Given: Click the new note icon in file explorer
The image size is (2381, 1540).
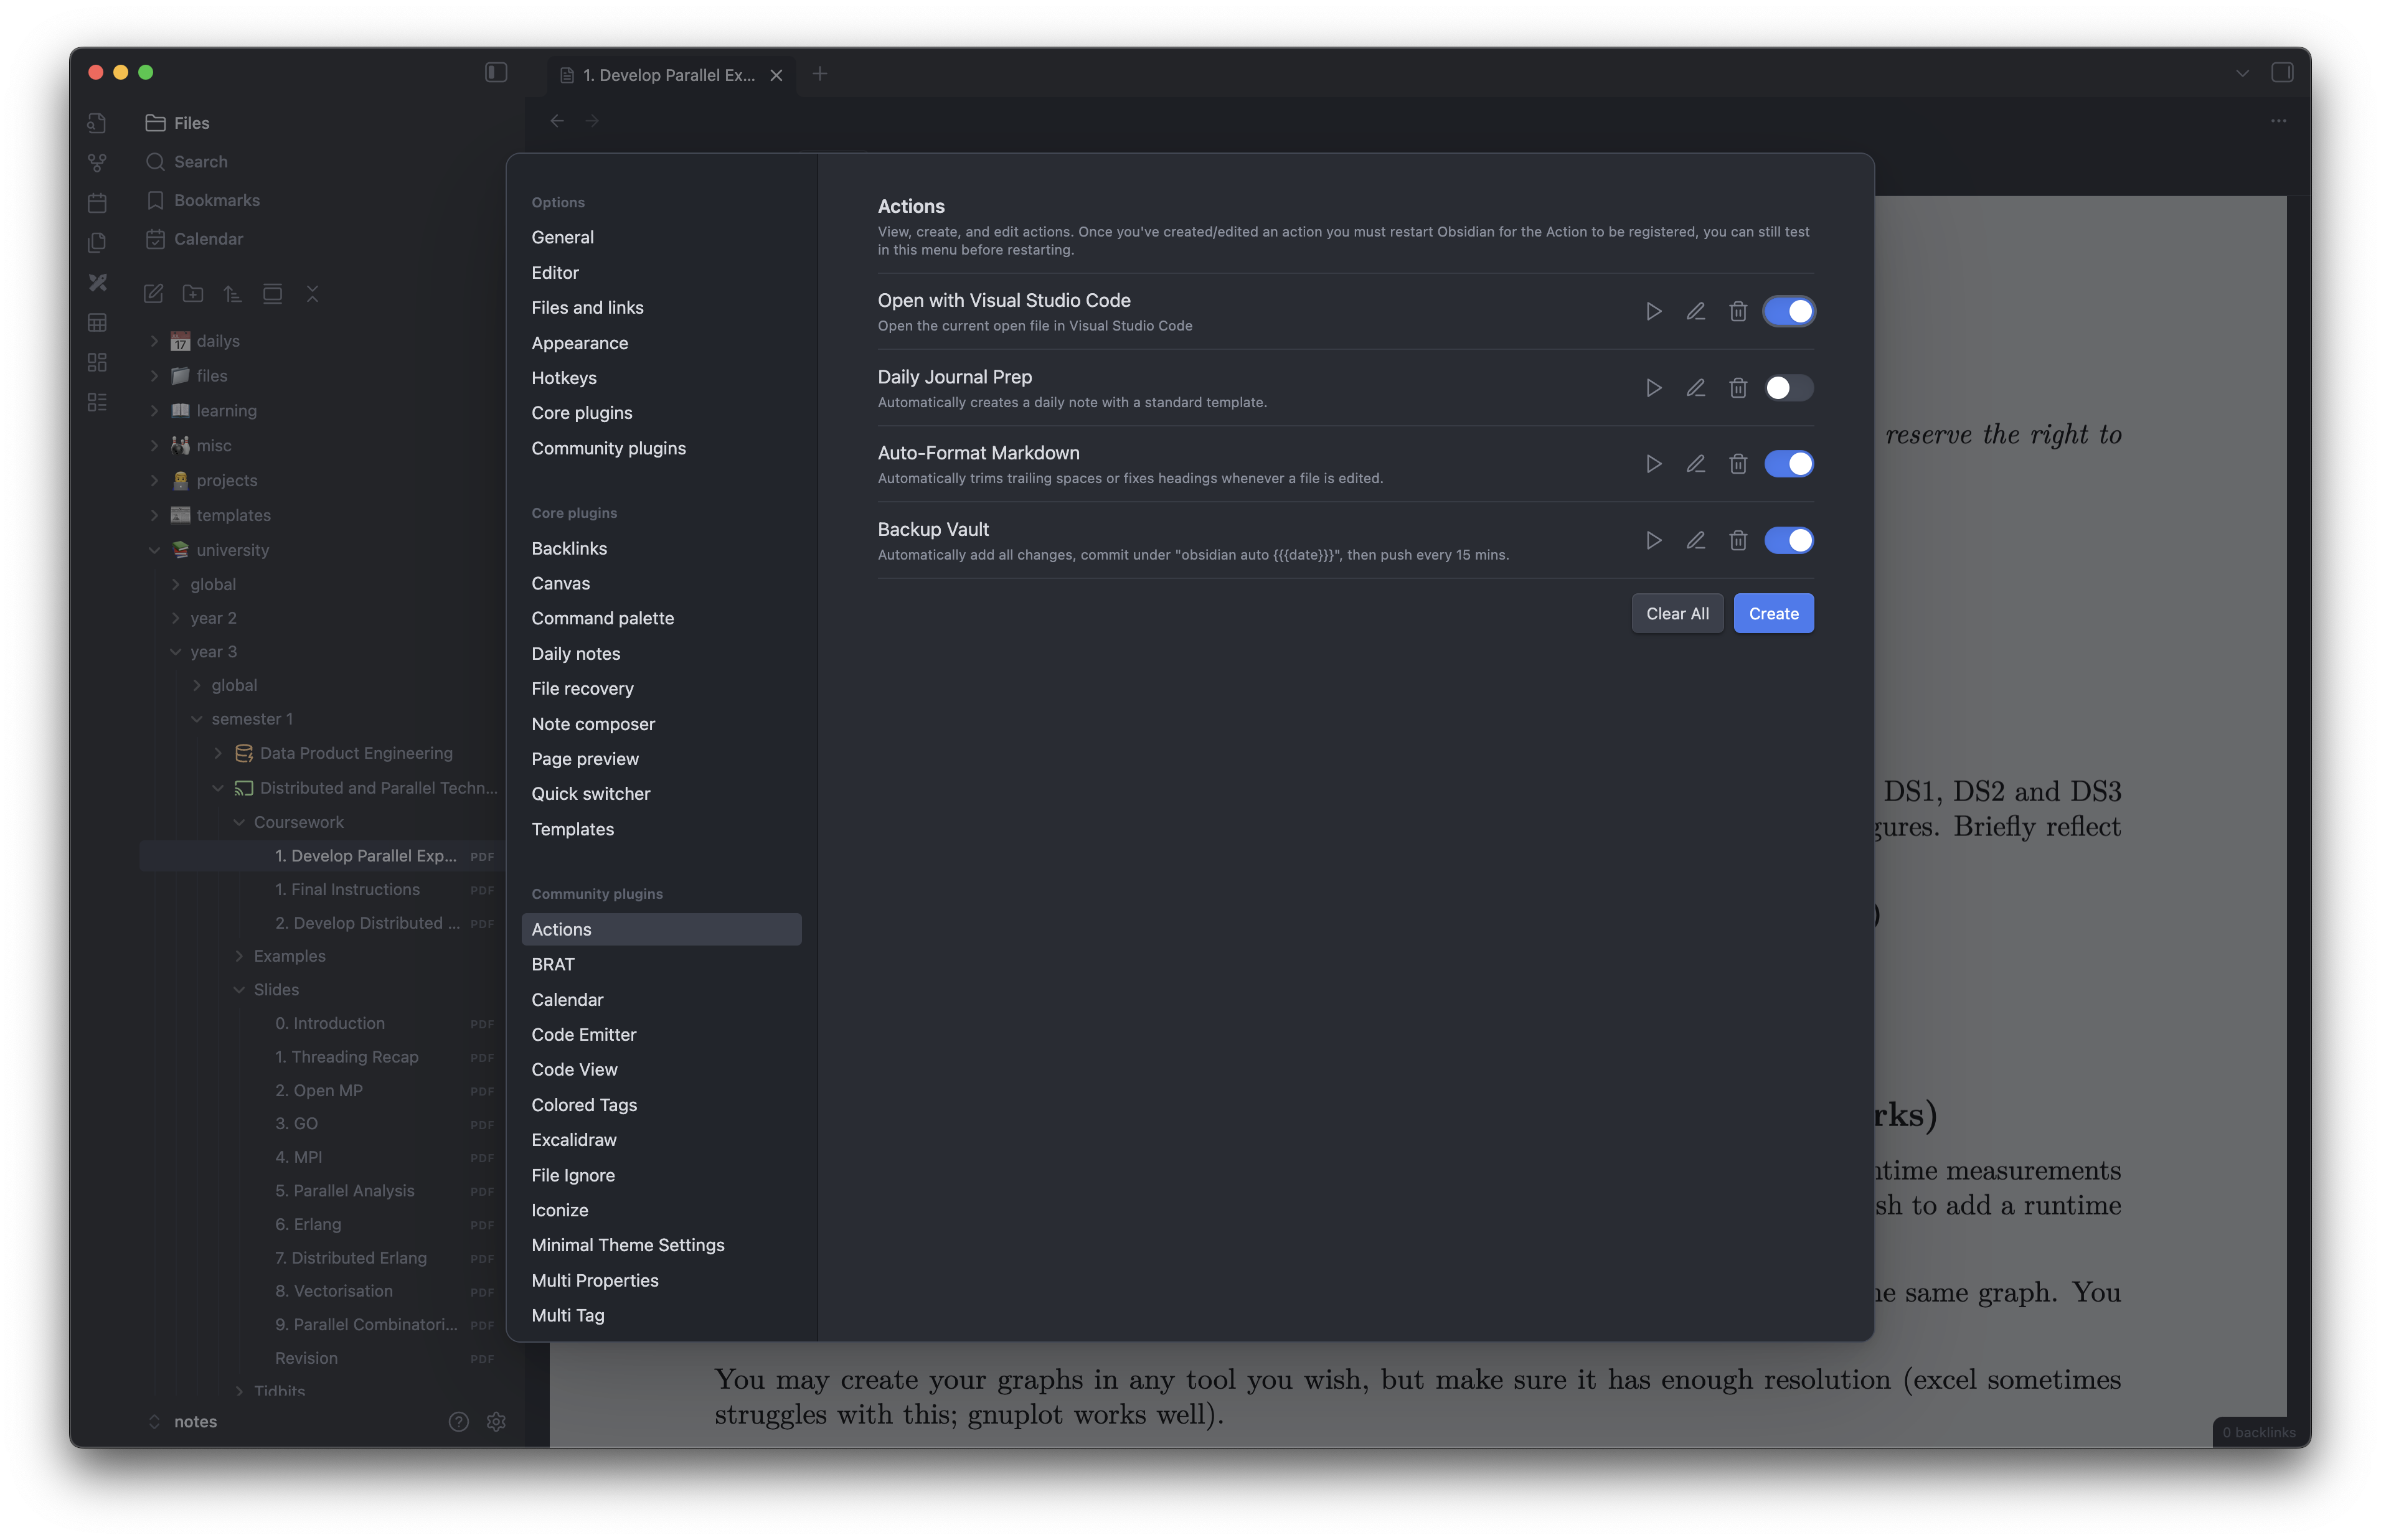Looking at the screenshot, I should coord(153,293).
